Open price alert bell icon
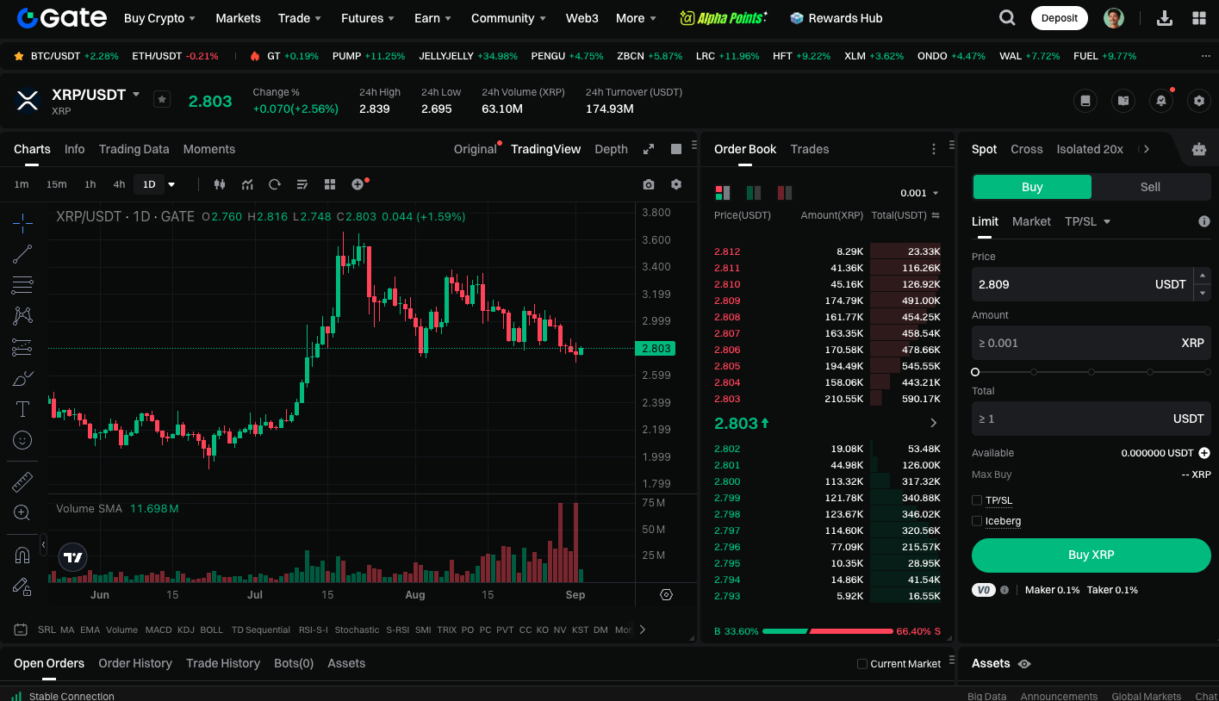 tap(1161, 101)
